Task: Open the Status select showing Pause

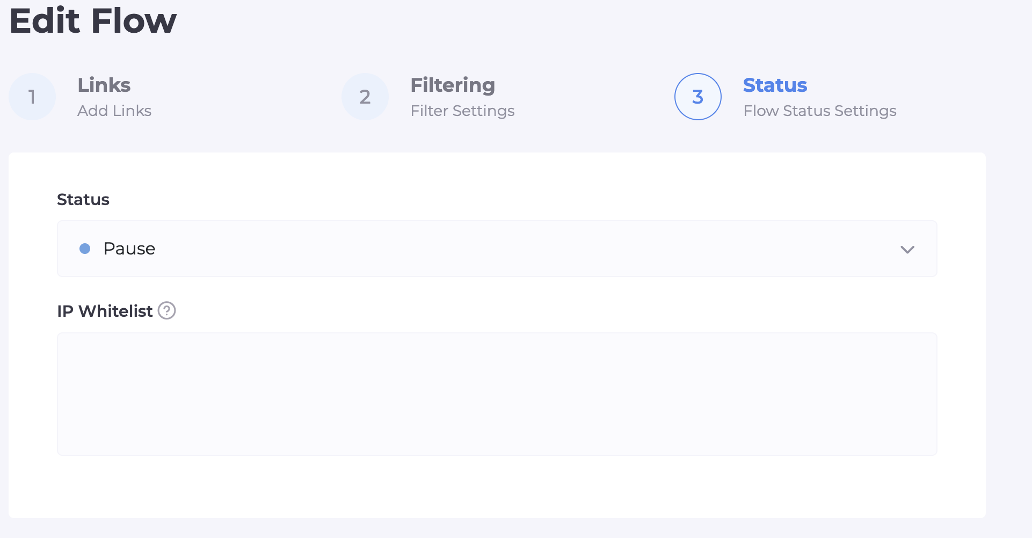Action: pos(497,249)
